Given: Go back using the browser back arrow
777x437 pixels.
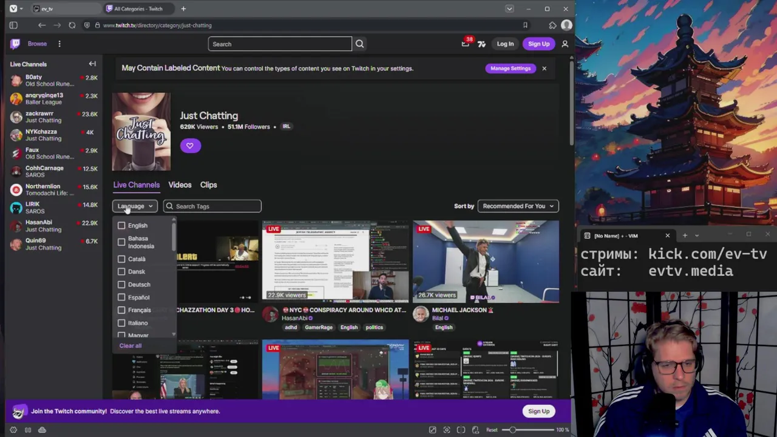Looking at the screenshot, I should point(42,25).
